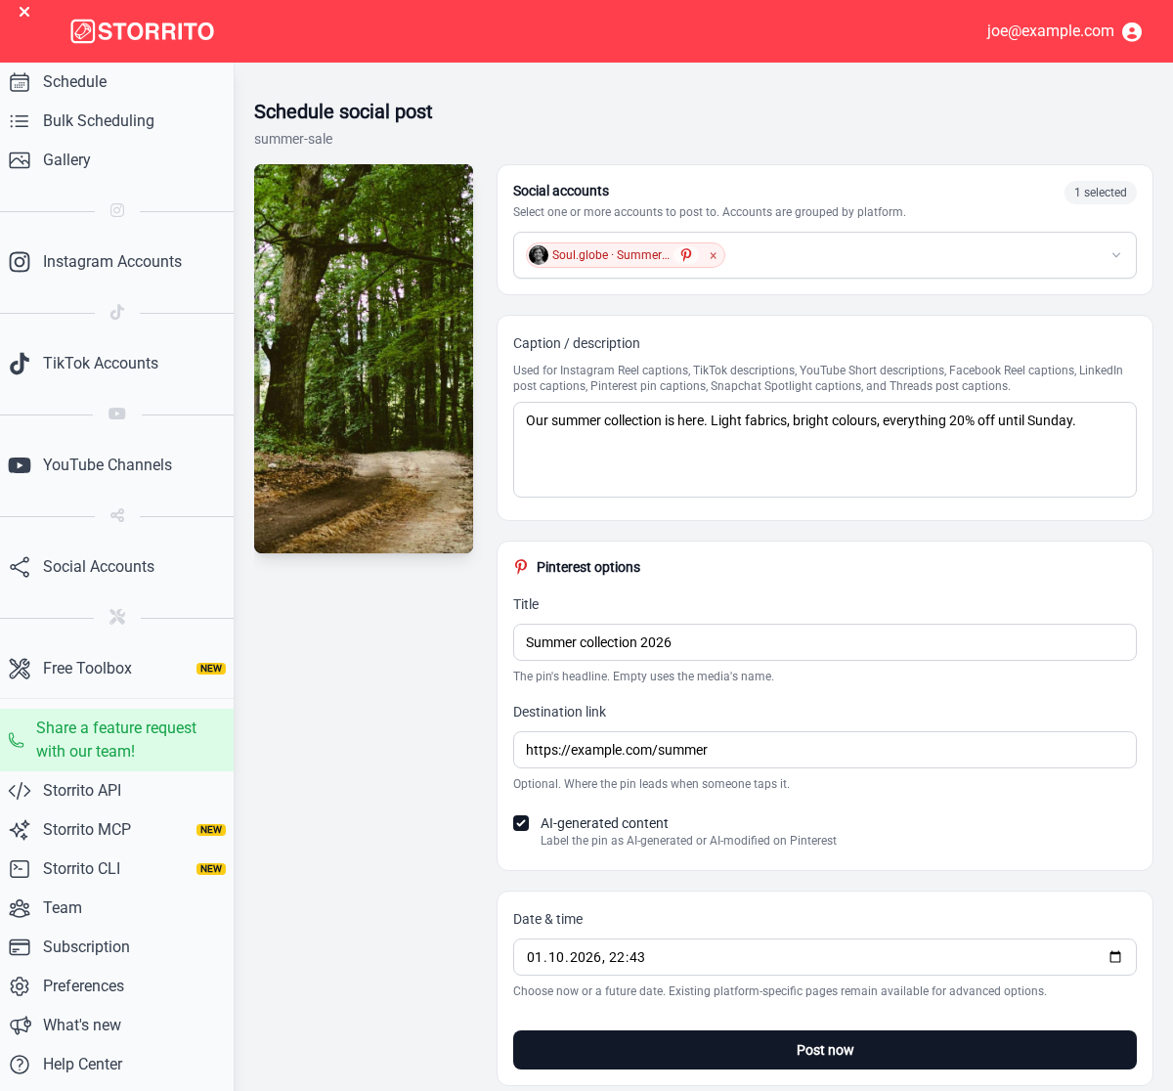Click the summer-sale subtitle text
Image resolution: width=1173 pixels, height=1091 pixels.
coord(293,139)
